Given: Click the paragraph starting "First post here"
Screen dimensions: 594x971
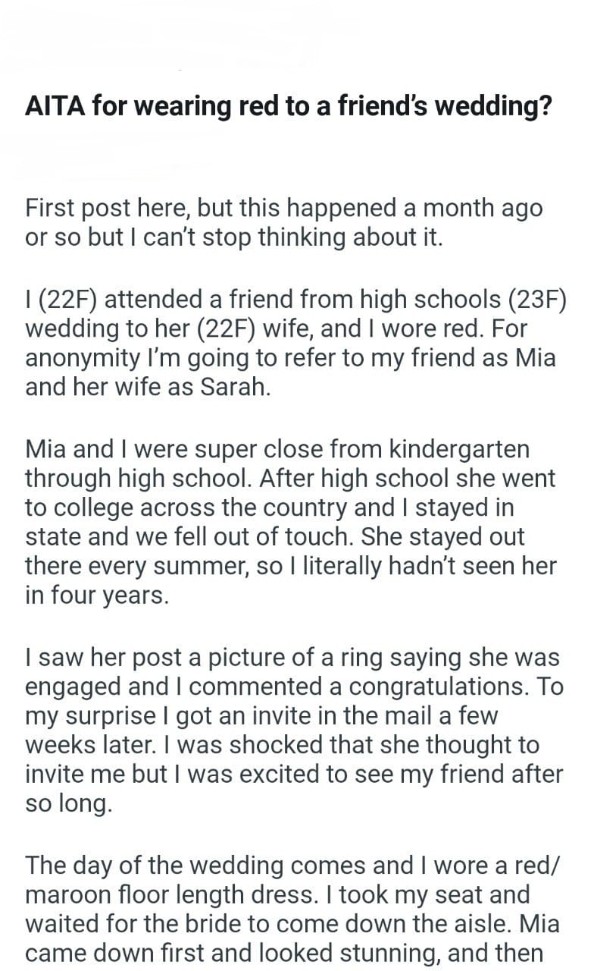Looking at the screenshot, I should [x=284, y=222].
